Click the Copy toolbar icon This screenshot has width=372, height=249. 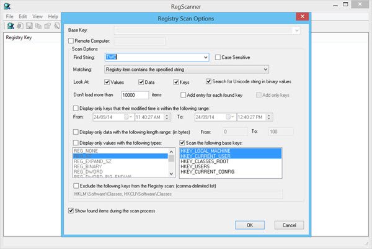(38, 25)
